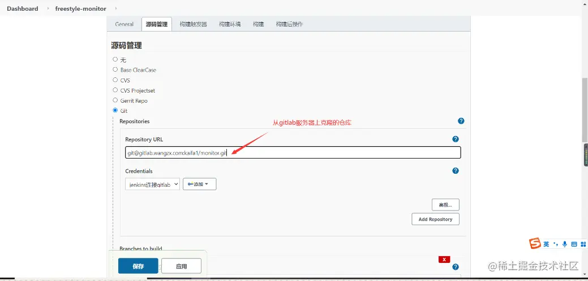
Task: Switch to the 源码管理 tab
Action: pyautogui.click(x=156, y=24)
